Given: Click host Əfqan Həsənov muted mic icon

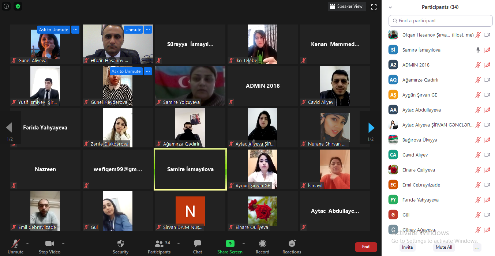Looking at the screenshot, I should (478, 35).
